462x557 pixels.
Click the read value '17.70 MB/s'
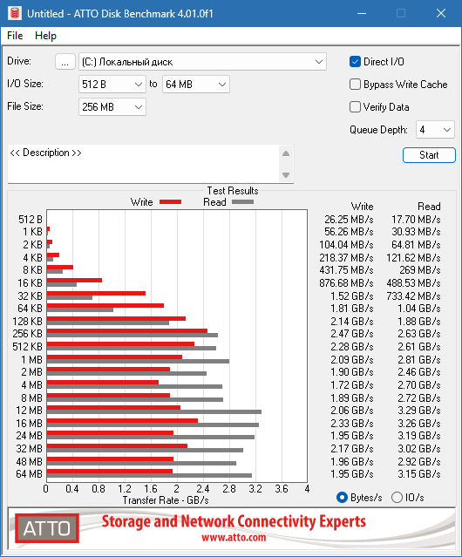(416, 220)
